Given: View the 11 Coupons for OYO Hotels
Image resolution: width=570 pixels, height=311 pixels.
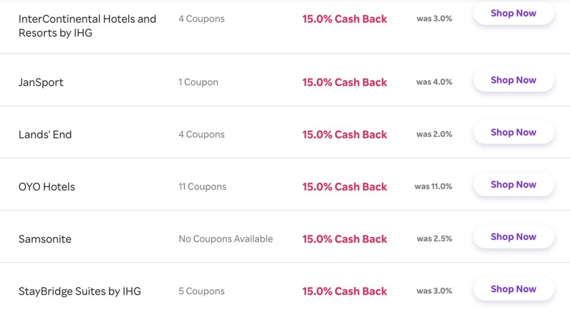Looking at the screenshot, I should click(202, 187).
